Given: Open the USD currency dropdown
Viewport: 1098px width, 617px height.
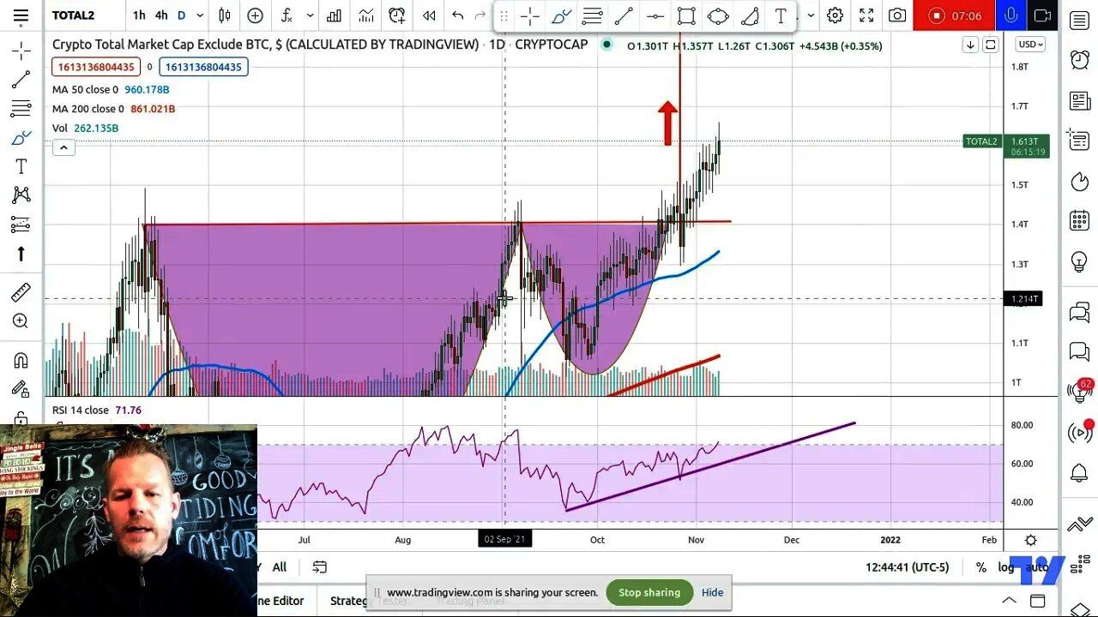Looking at the screenshot, I should 1029,45.
